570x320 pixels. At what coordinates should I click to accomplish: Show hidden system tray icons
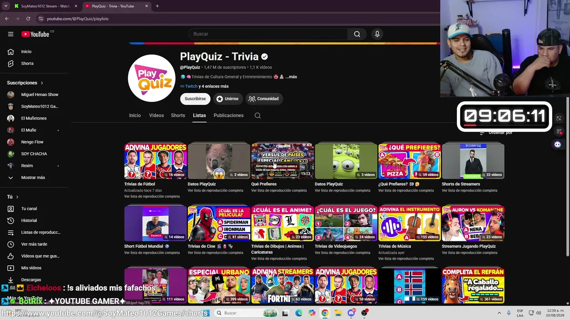coord(499,313)
